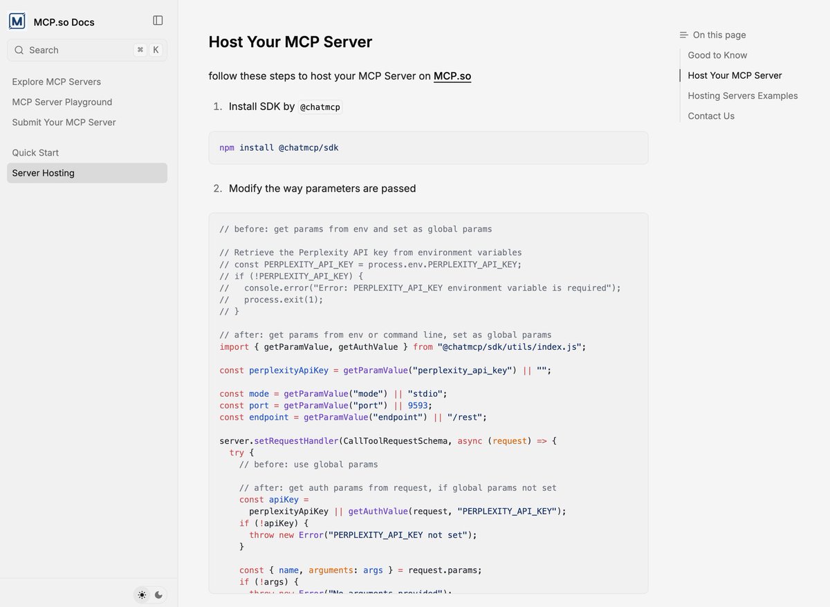Screen dimensions: 830x607
Task: Click the const perplexityApiKey code line
Action: 385,371
